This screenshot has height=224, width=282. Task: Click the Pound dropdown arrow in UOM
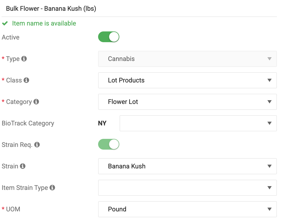click(269, 209)
